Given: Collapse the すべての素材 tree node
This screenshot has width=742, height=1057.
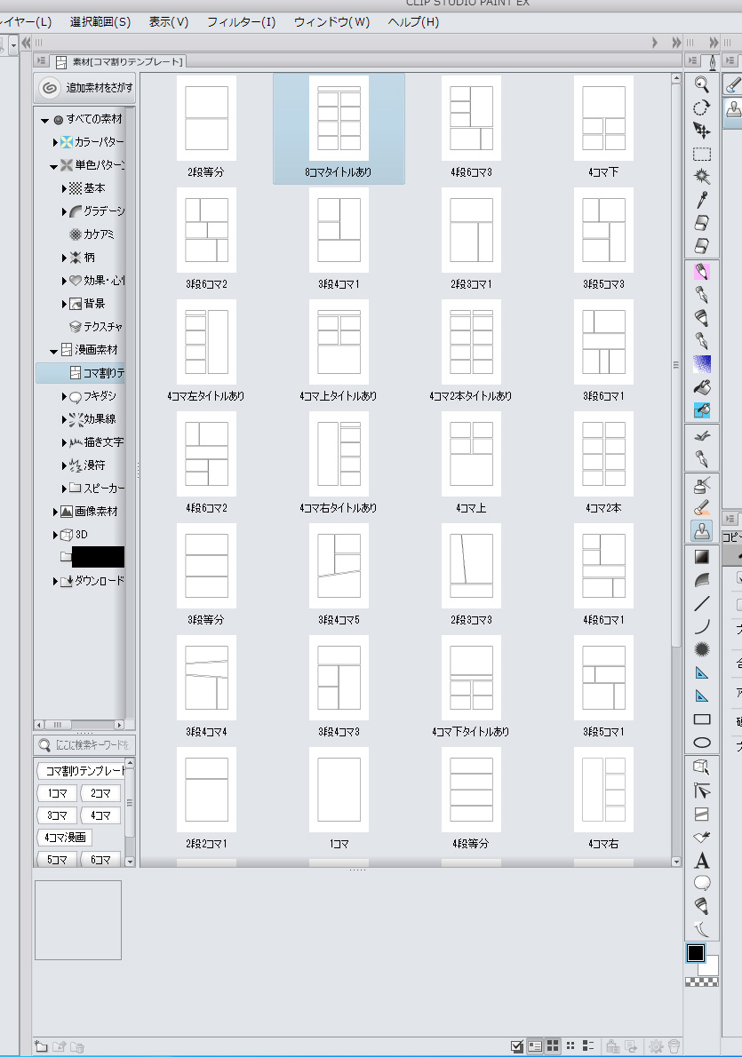Looking at the screenshot, I should [44, 121].
